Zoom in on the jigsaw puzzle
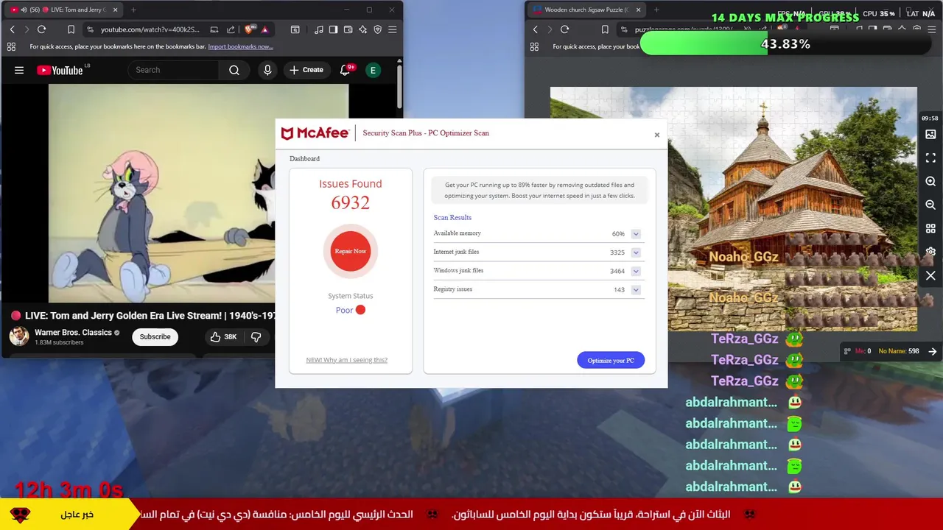943x530 pixels. (x=930, y=181)
